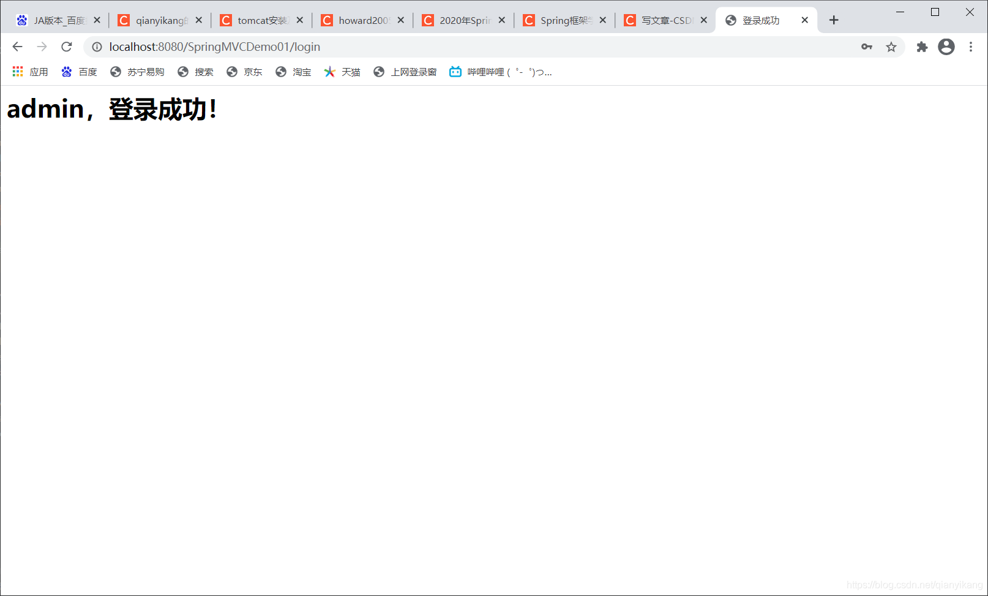Close the 2020年Spring tab
This screenshot has width=988, height=596.
click(501, 20)
